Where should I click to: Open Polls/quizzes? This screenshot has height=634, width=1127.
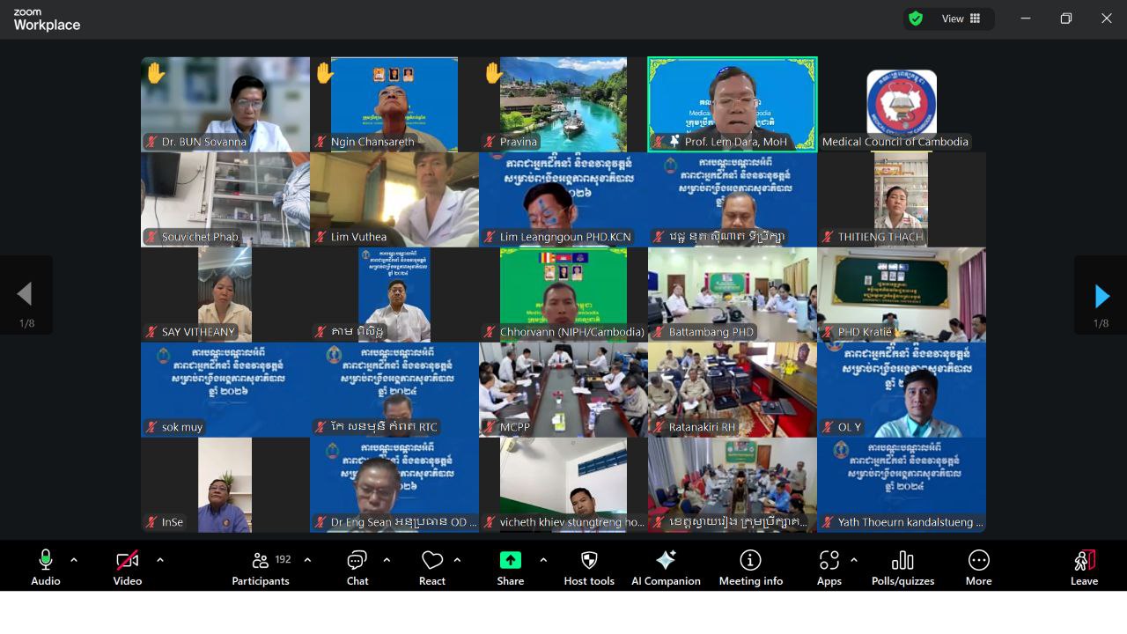pos(902,567)
